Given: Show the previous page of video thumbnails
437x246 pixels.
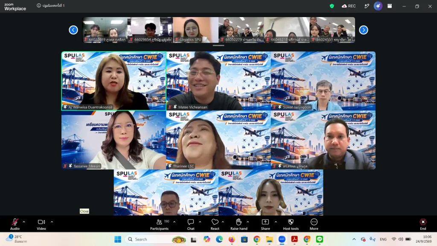Looking at the screenshot, I should coord(73,30).
